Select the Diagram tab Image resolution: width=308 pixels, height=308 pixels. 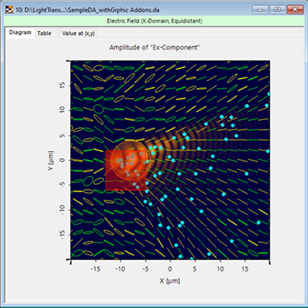coord(20,32)
